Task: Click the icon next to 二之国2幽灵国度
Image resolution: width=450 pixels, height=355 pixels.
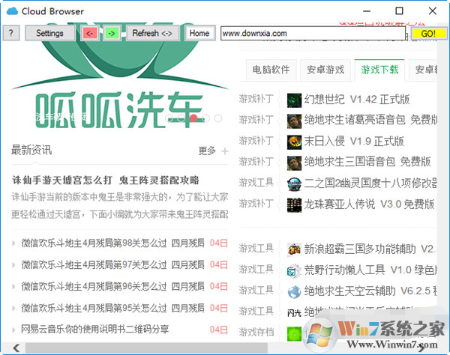Action: click(x=294, y=184)
